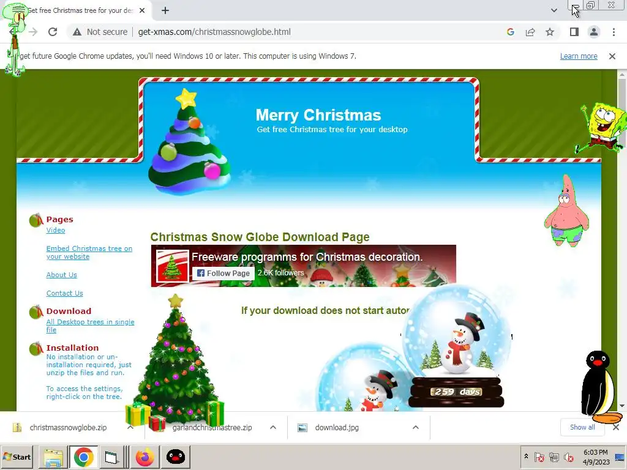
Task: Expand options for download.jpg download
Action: coord(416,428)
